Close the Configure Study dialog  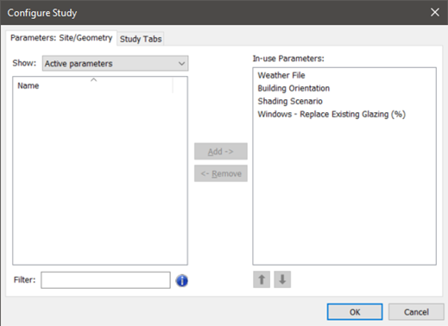pyautogui.click(x=435, y=12)
